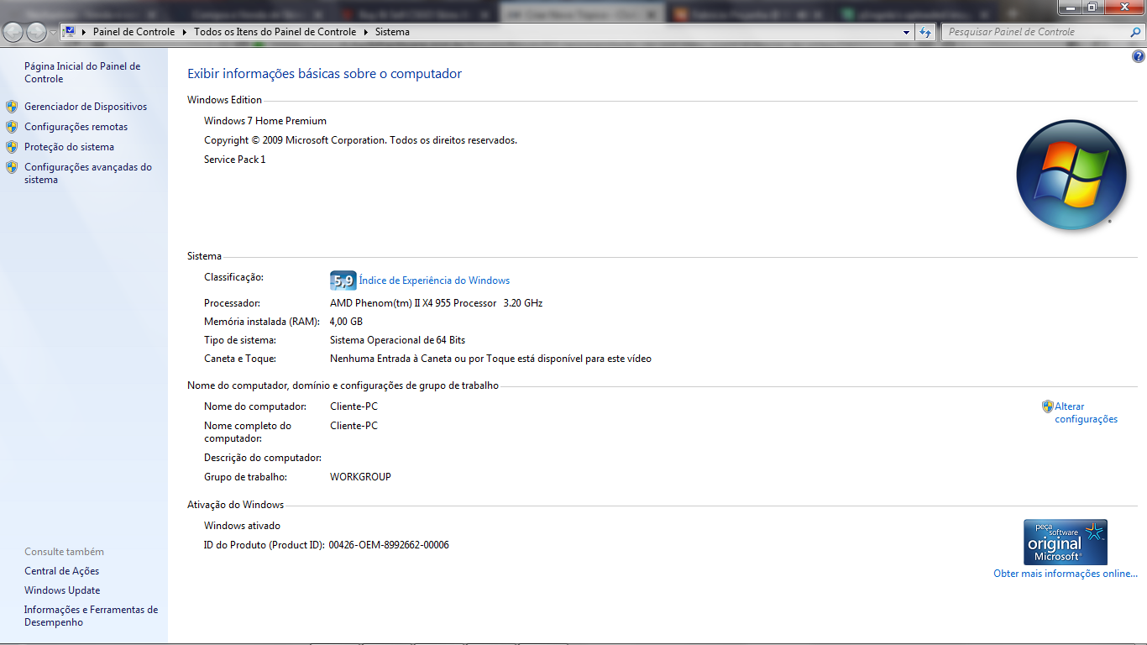Click the search magnifier icon
1147x645 pixels.
1136,32
